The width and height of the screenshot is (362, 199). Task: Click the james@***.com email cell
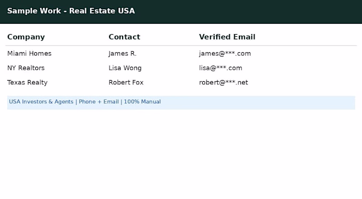click(x=224, y=54)
